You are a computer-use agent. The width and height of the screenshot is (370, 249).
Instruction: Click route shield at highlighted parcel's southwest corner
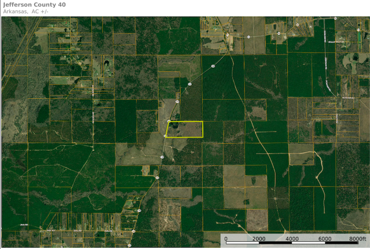click(166, 136)
